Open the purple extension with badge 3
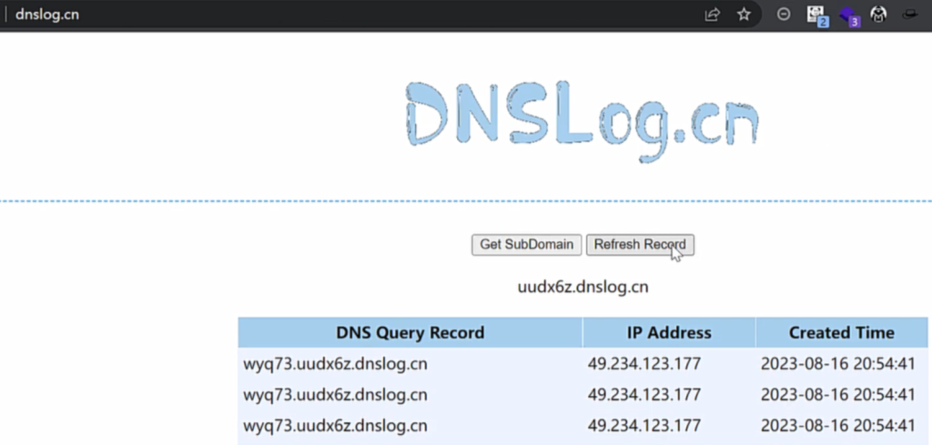This screenshot has height=445, width=932. pos(849,16)
